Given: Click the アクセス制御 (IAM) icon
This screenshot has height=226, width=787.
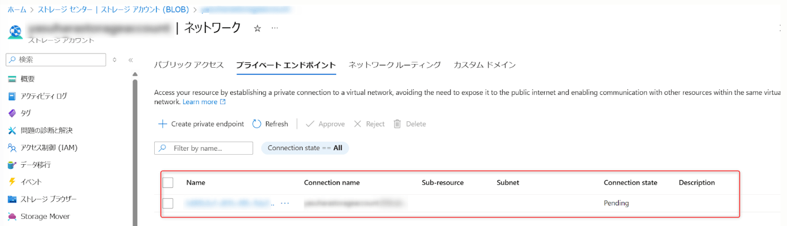Looking at the screenshot, I should (x=12, y=147).
